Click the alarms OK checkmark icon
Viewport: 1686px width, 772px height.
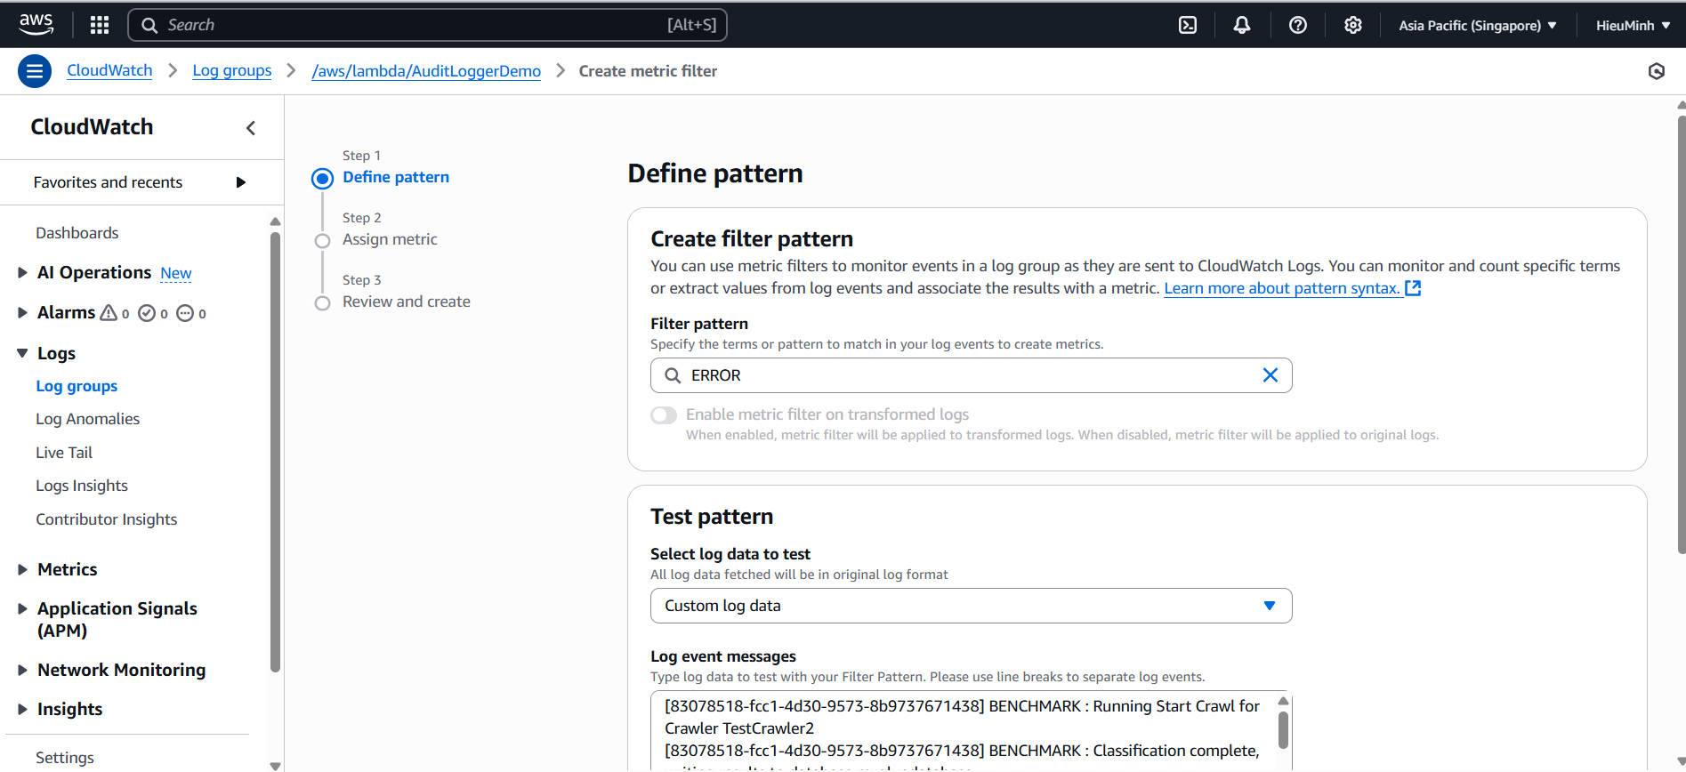(x=147, y=313)
